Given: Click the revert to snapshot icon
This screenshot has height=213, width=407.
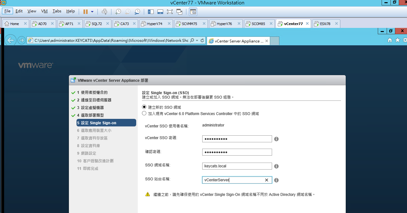Looking at the screenshot, I should (128, 12).
